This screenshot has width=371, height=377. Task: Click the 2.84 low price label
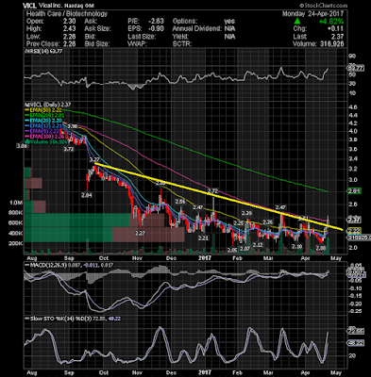tap(87, 195)
